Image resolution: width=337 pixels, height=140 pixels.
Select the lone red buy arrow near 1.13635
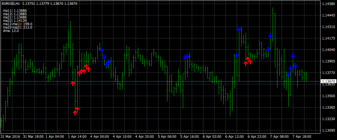73,83
